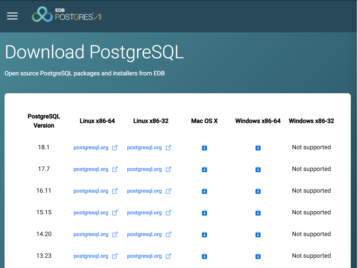Click the Mac OS X column header
This screenshot has width=358, height=268.
coord(204,121)
